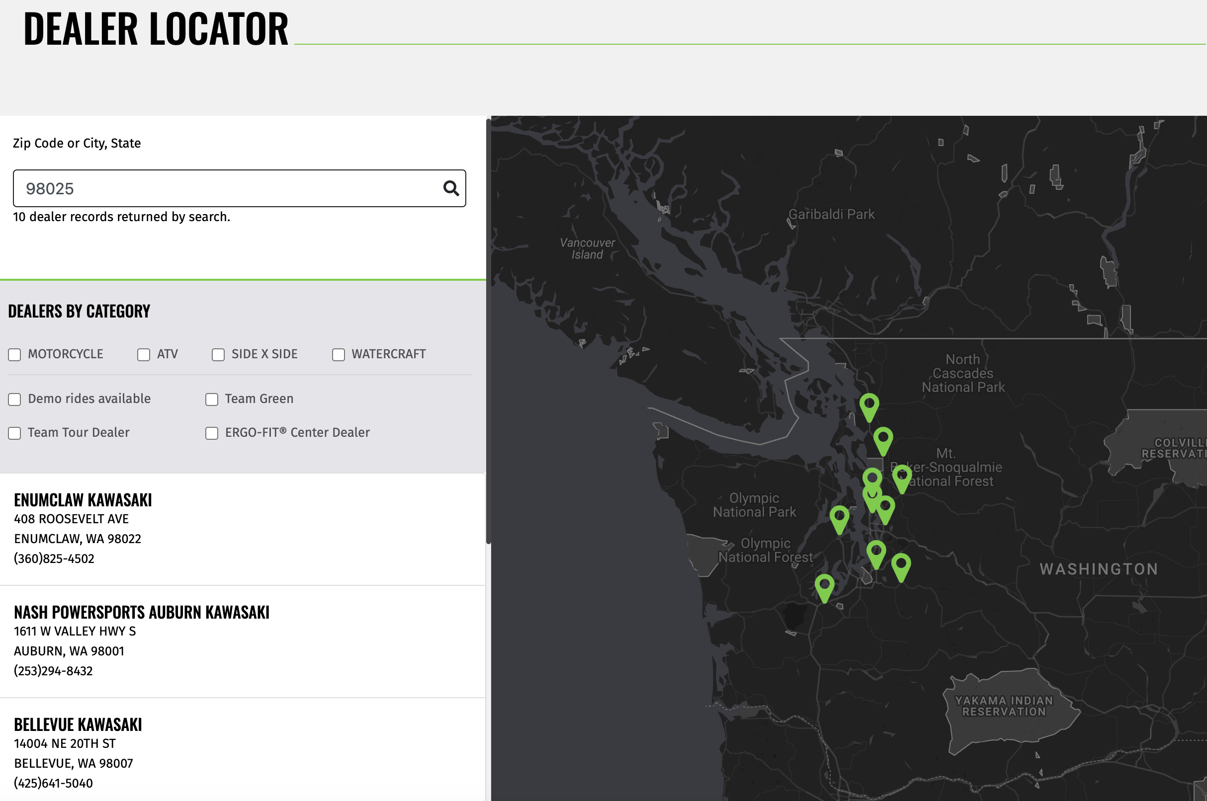This screenshot has width=1207, height=801.
Task: Click address 1611 W VALLEY HWY S
Action: [x=75, y=632]
